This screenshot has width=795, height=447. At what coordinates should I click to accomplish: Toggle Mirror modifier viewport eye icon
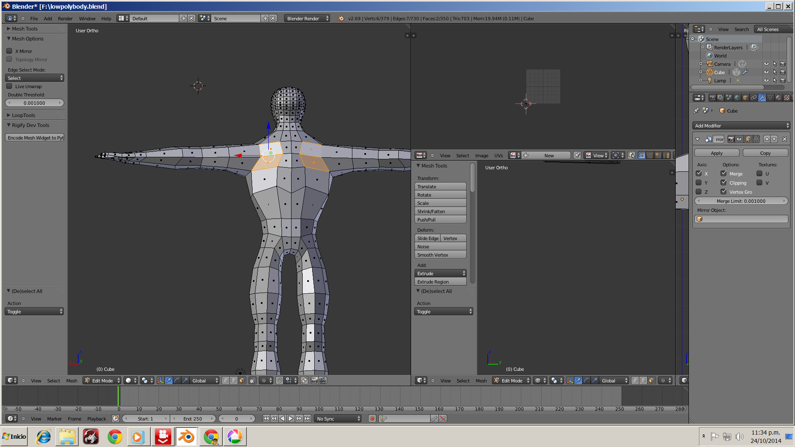739,139
